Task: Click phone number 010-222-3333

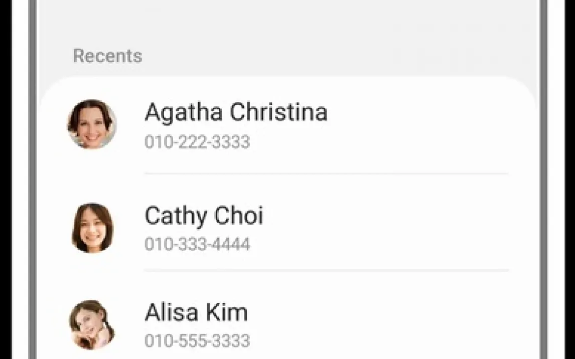Action: 197,142
